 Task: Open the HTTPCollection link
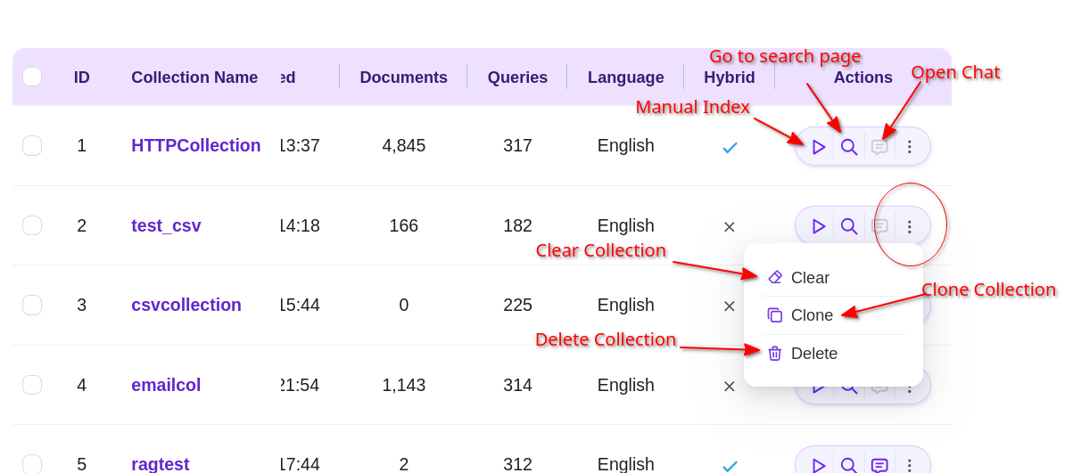[x=196, y=145]
